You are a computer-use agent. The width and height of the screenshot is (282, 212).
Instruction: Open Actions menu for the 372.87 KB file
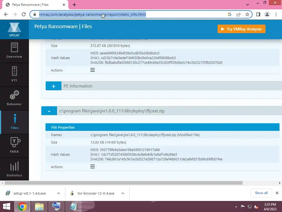(93, 70)
